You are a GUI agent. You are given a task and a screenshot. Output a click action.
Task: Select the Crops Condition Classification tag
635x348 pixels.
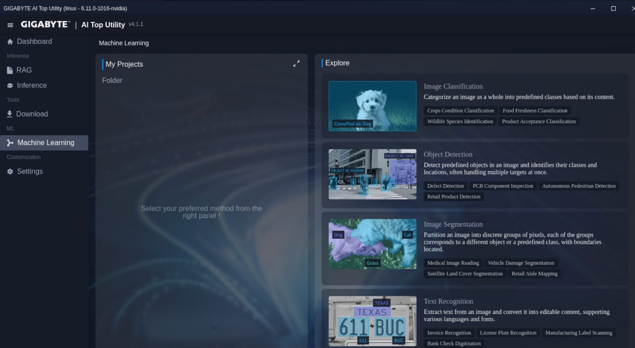[x=460, y=111]
